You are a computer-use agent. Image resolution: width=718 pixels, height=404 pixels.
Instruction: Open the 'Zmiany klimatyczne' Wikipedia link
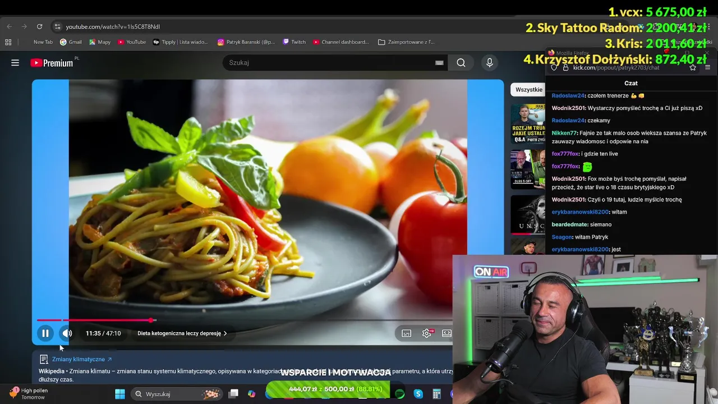[82, 359]
